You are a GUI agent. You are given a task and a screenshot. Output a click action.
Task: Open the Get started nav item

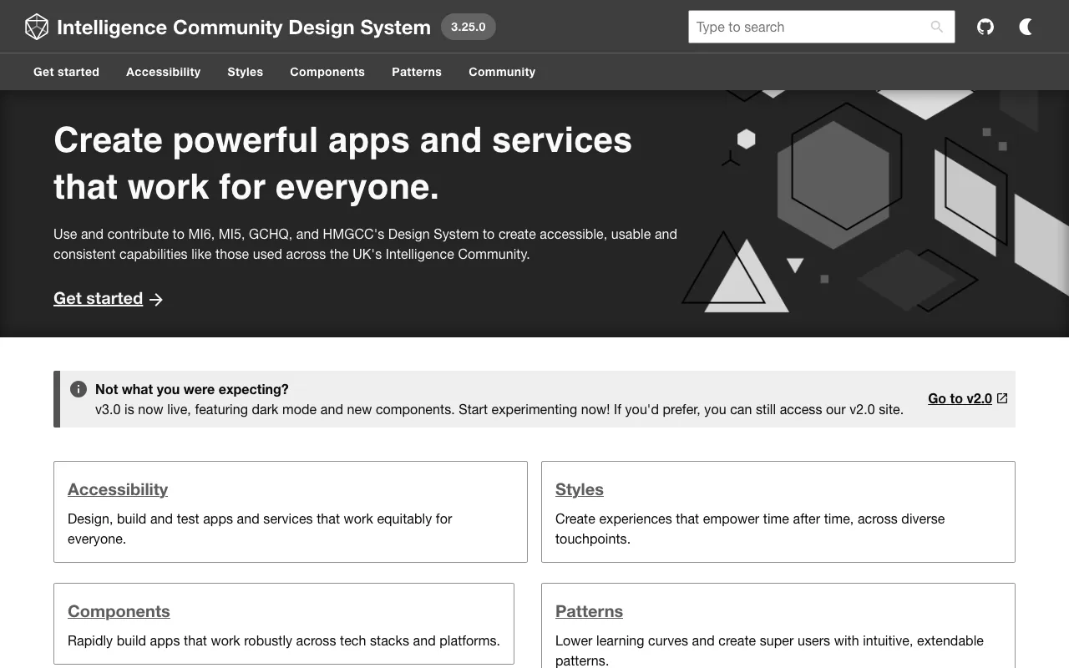(x=66, y=72)
